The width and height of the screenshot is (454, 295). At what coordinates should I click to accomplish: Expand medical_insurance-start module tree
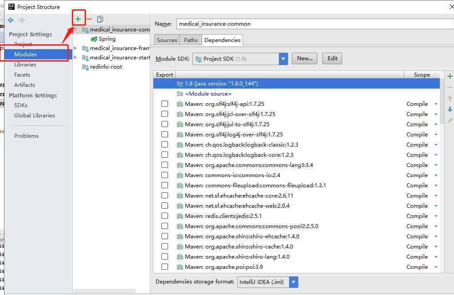[75, 58]
